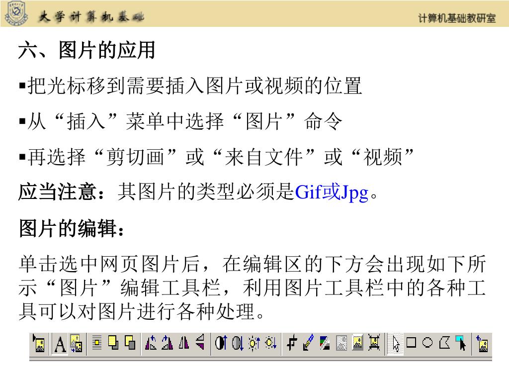Click the Less Brightness icon
The height and width of the screenshot is (382, 509).
(x=271, y=343)
